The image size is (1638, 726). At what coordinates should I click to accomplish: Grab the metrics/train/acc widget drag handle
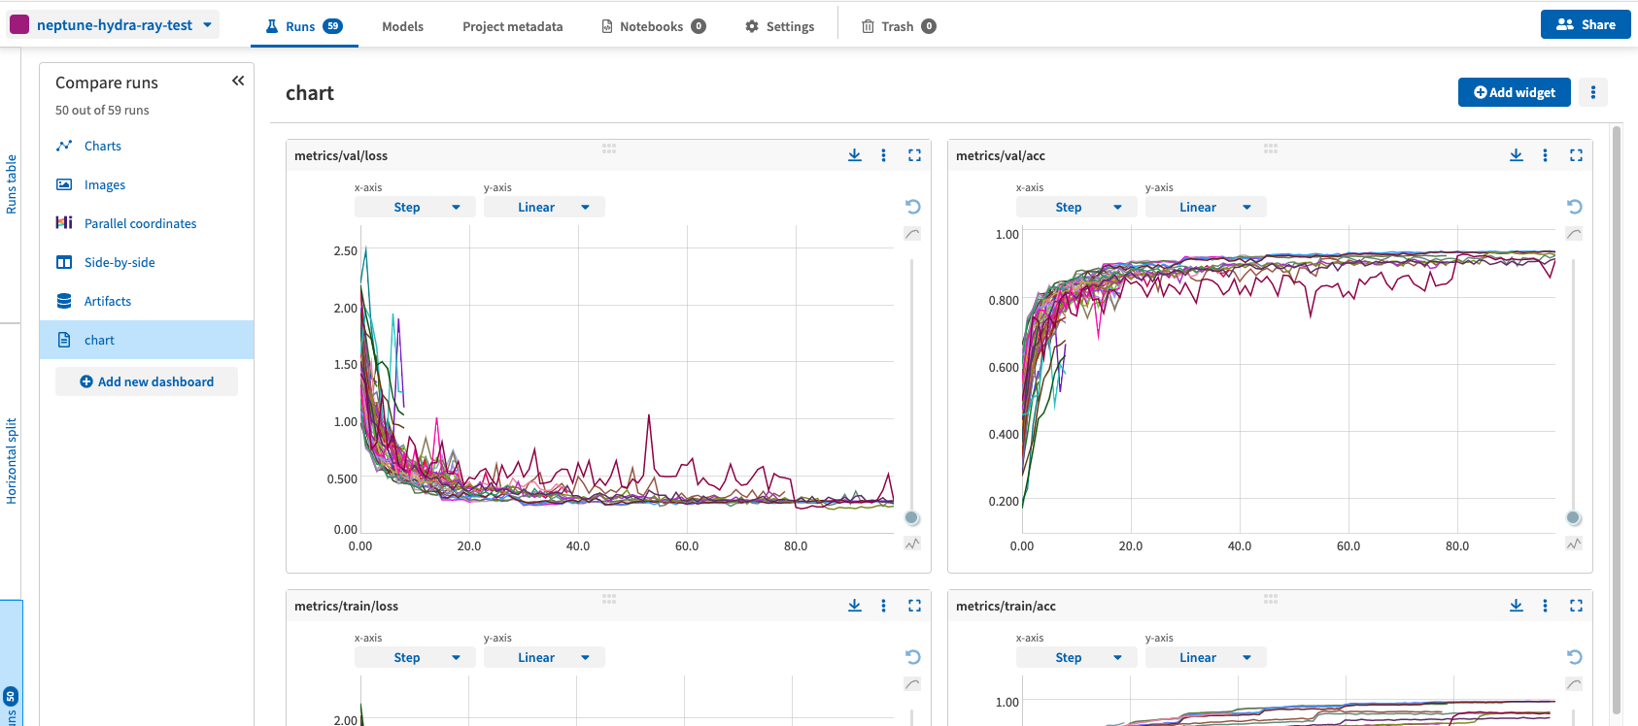point(1271,599)
